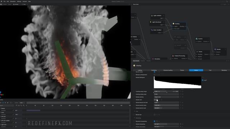Click the fourth timeline playback button
Image resolution: width=230 pixels, height=129 pixels.
(x=8, y=103)
